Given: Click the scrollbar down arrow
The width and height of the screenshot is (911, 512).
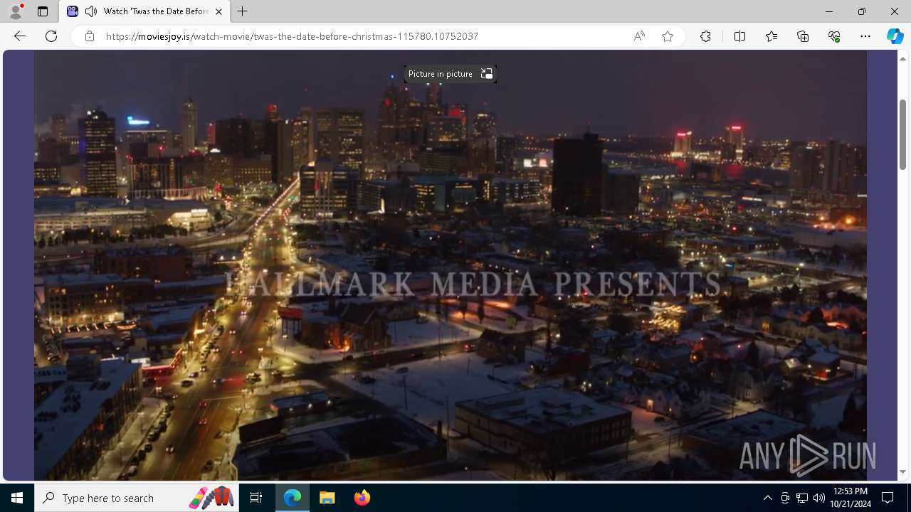Looking at the screenshot, I should [902, 471].
